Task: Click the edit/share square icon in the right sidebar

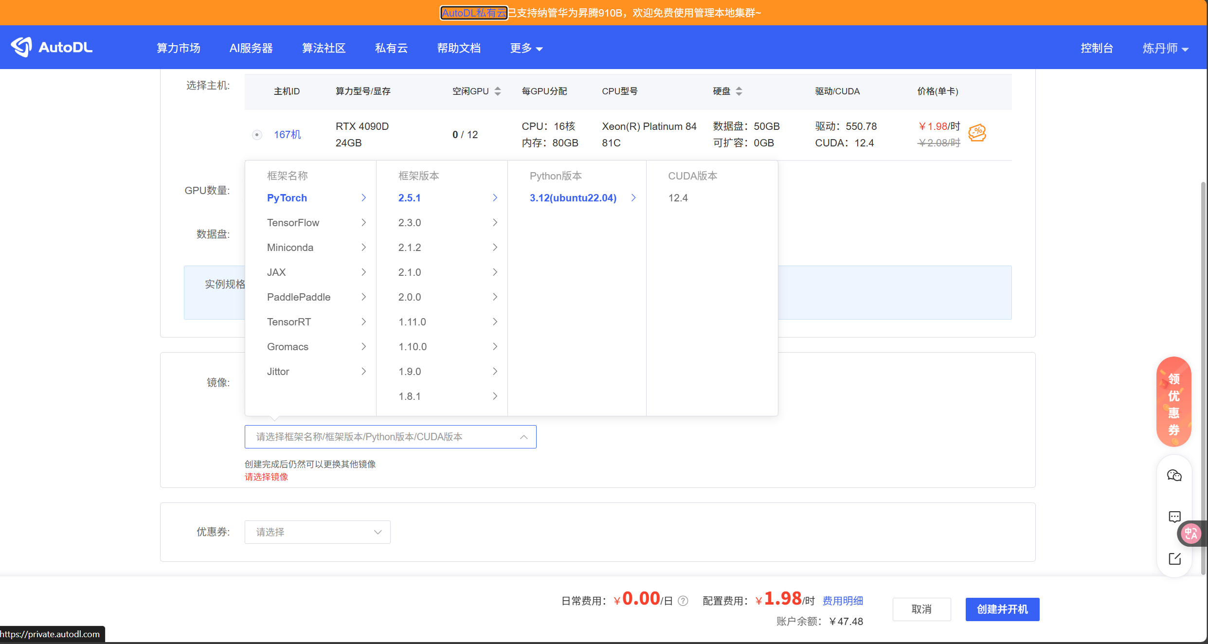Action: pyautogui.click(x=1174, y=558)
